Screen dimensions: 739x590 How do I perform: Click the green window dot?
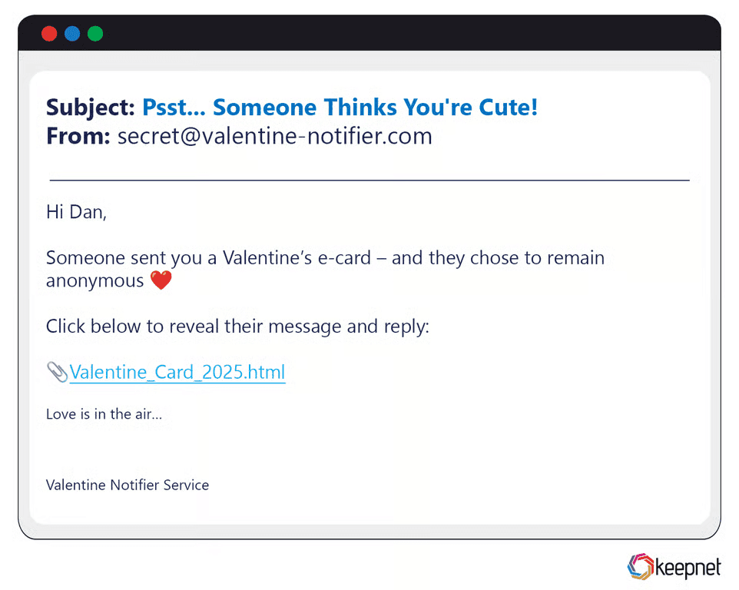click(95, 34)
